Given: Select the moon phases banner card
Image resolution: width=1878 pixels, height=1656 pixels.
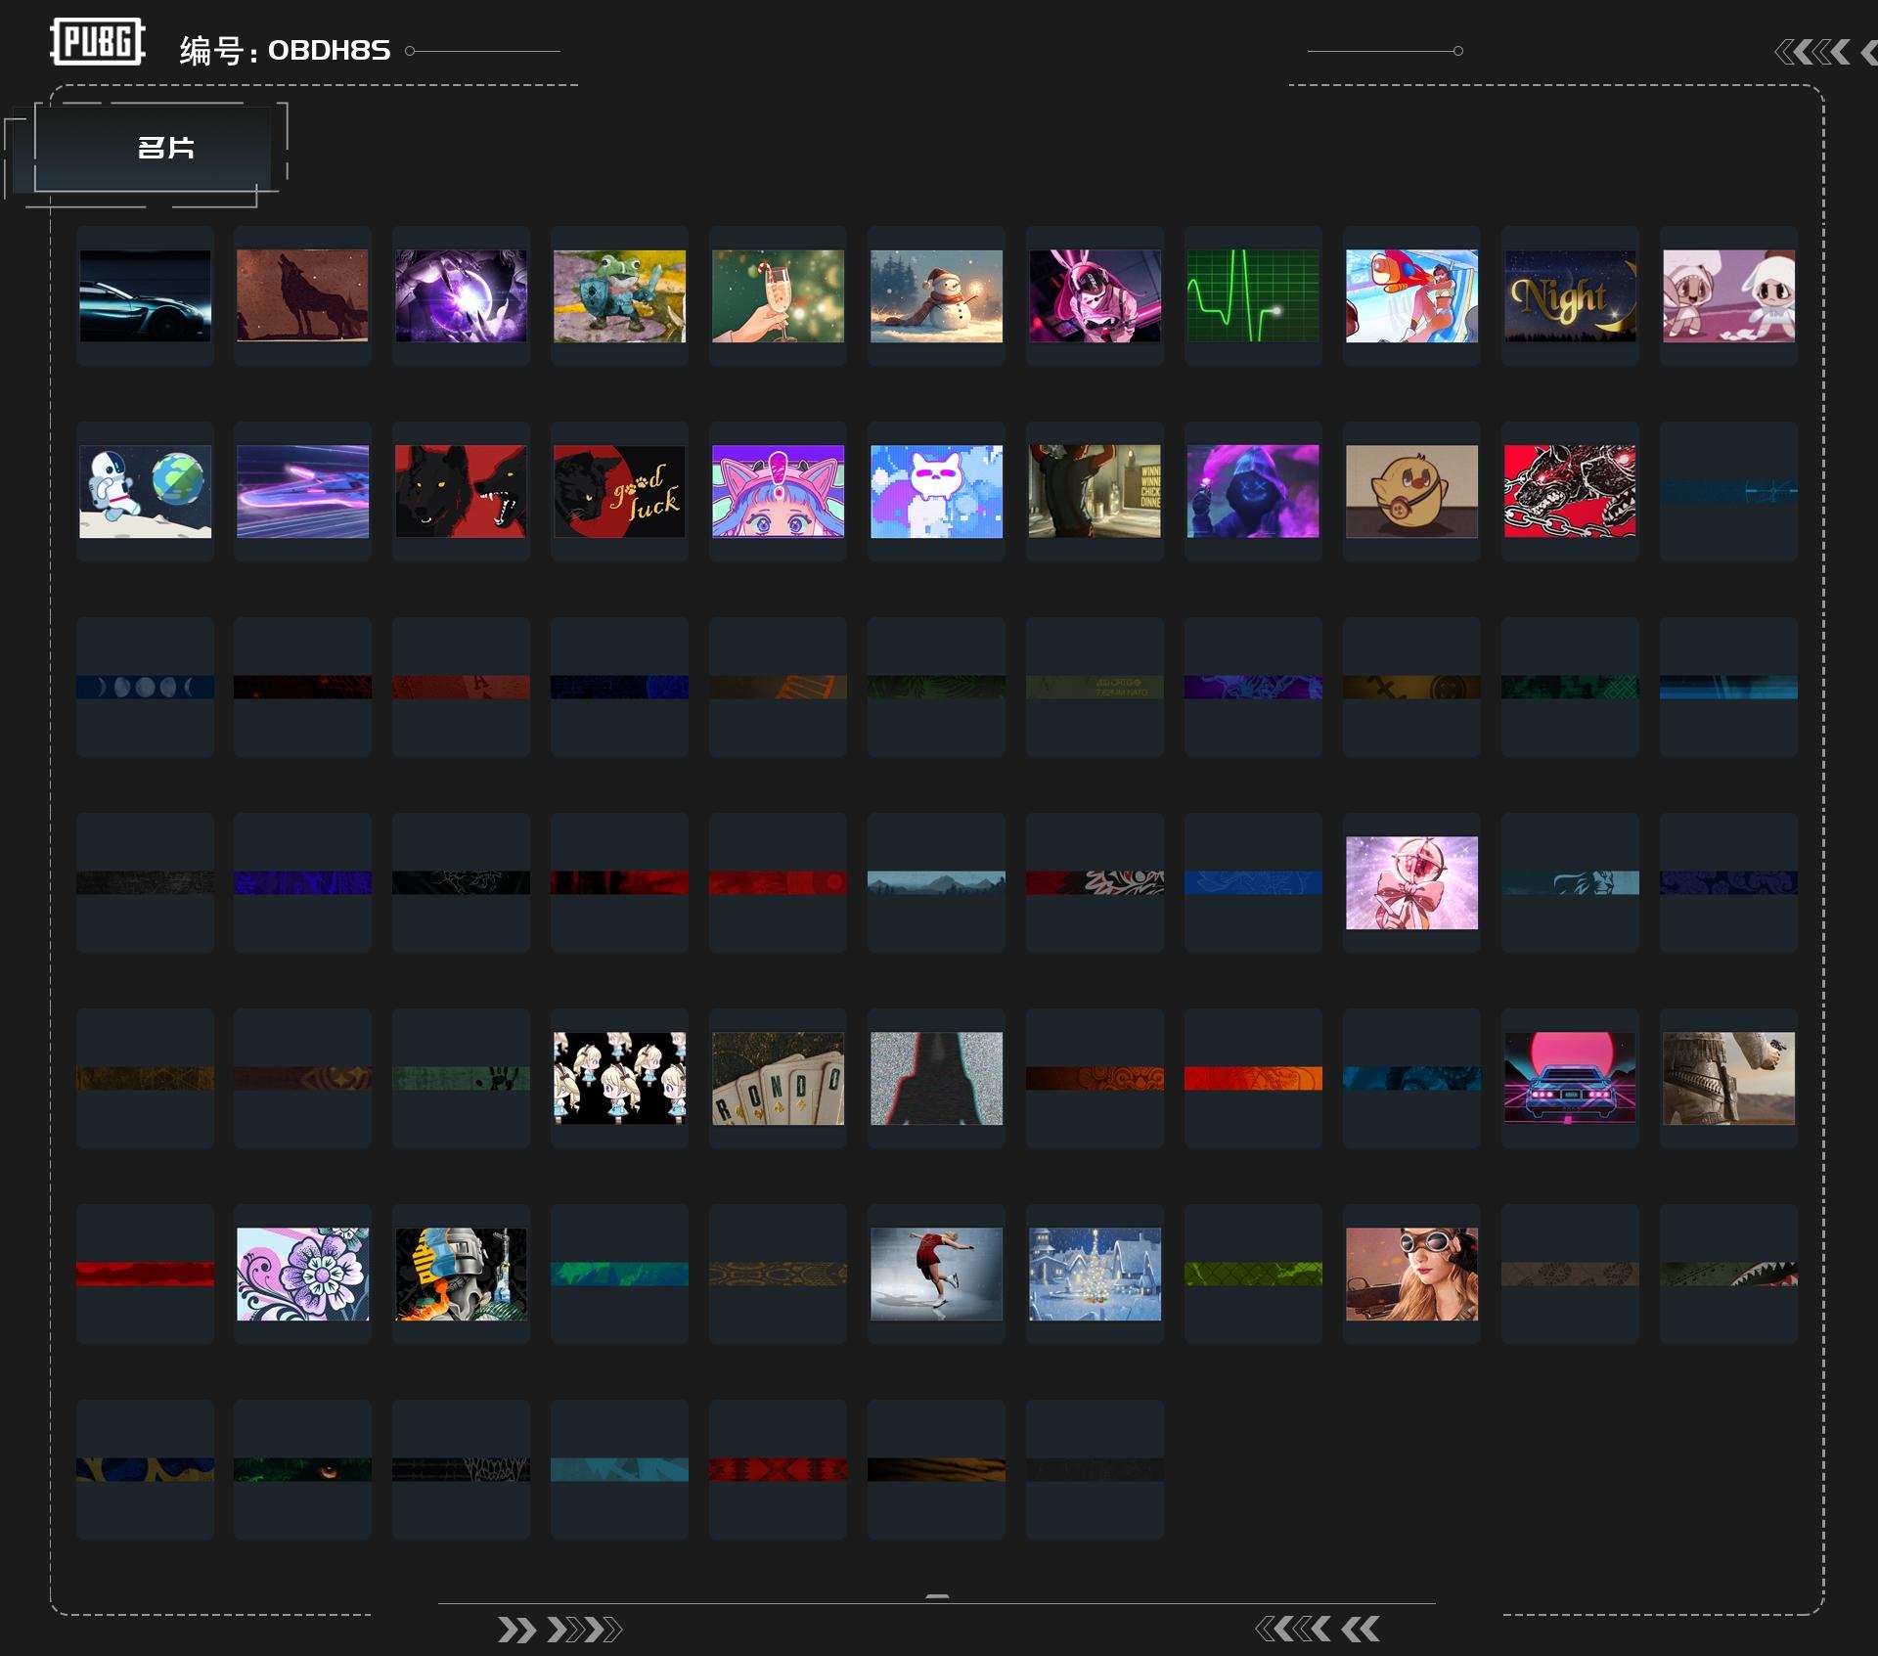Looking at the screenshot, I should point(145,687).
